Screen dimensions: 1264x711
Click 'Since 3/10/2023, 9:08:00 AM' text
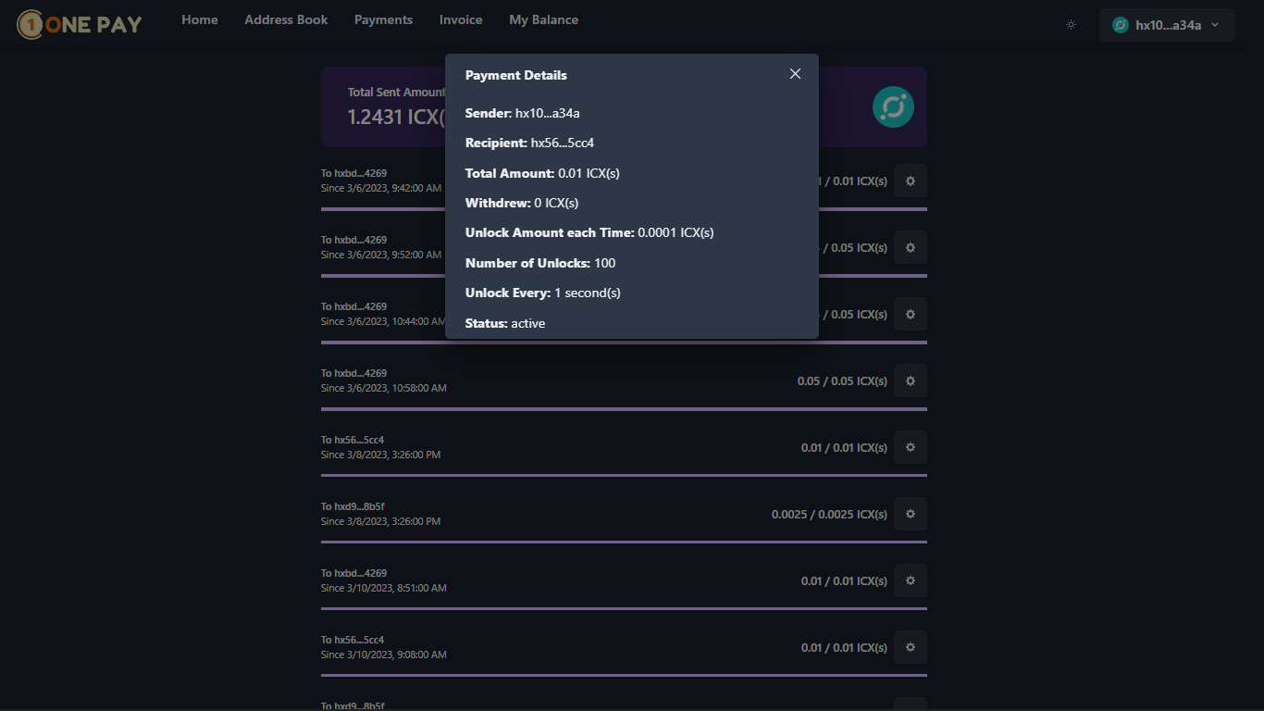click(384, 655)
